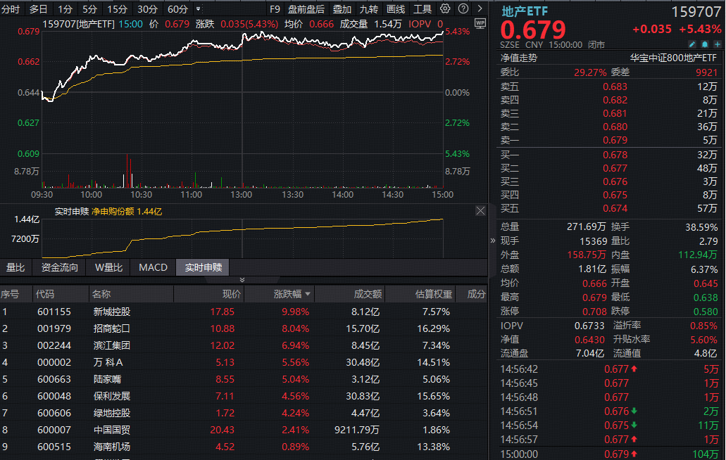Viewport: 726px width, 460px height.
Task: Open the 60分 interval dropdown arrow
Action: click(x=199, y=9)
